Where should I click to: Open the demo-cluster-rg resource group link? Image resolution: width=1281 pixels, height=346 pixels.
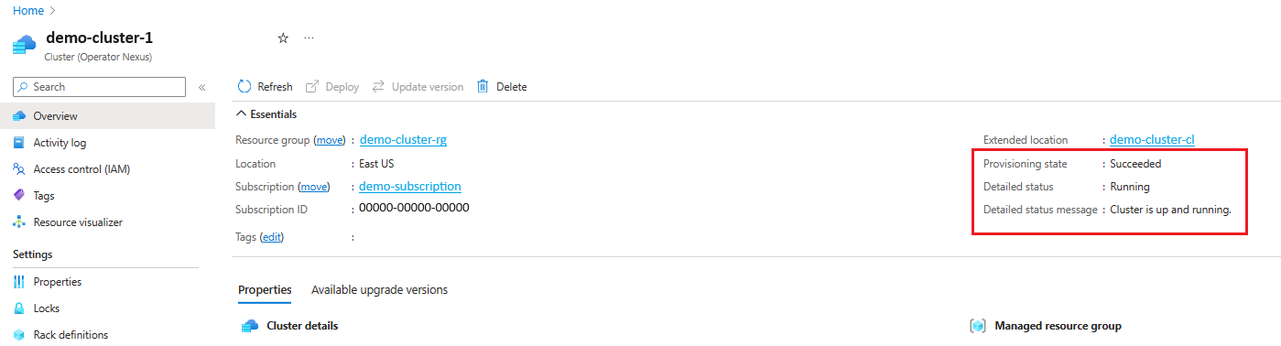403,140
